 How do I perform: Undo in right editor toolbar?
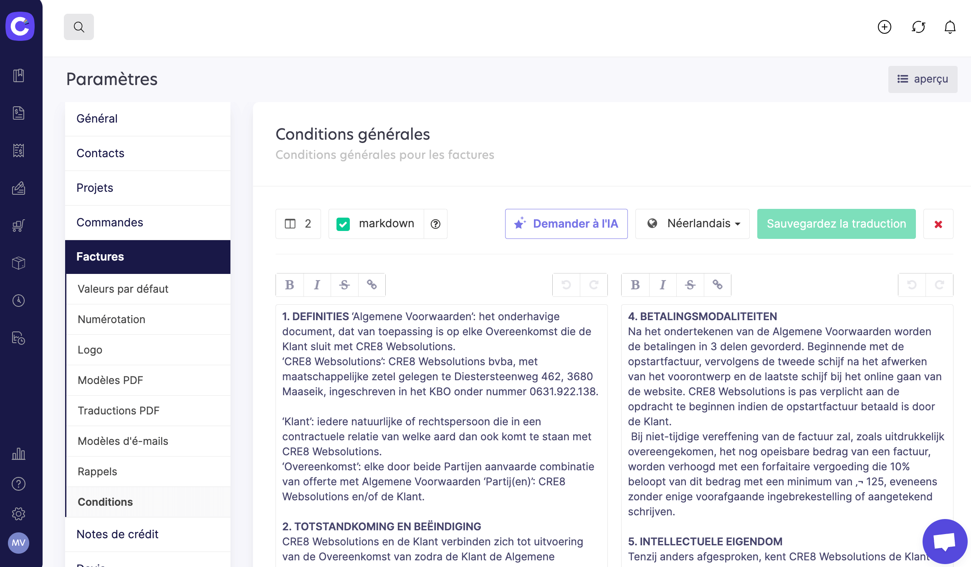(912, 285)
